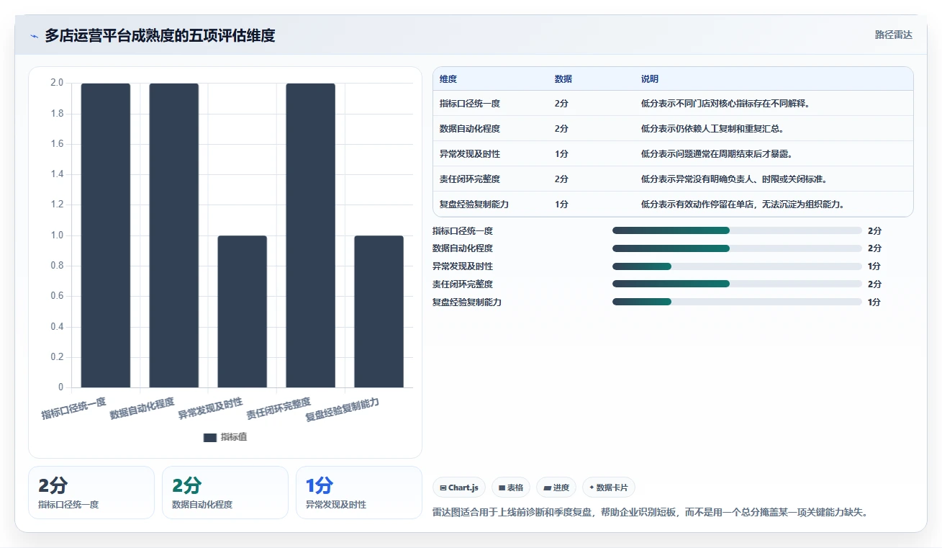Open the 2分 指标口径统一度 data card
942x548 pixels.
pyautogui.click(x=91, y=493)
